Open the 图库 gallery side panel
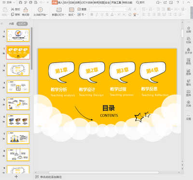193x180 pixels. [x=189, y=93]
